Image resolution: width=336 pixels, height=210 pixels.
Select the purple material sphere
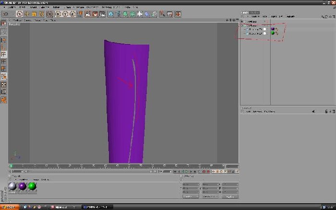pos(22,187)
